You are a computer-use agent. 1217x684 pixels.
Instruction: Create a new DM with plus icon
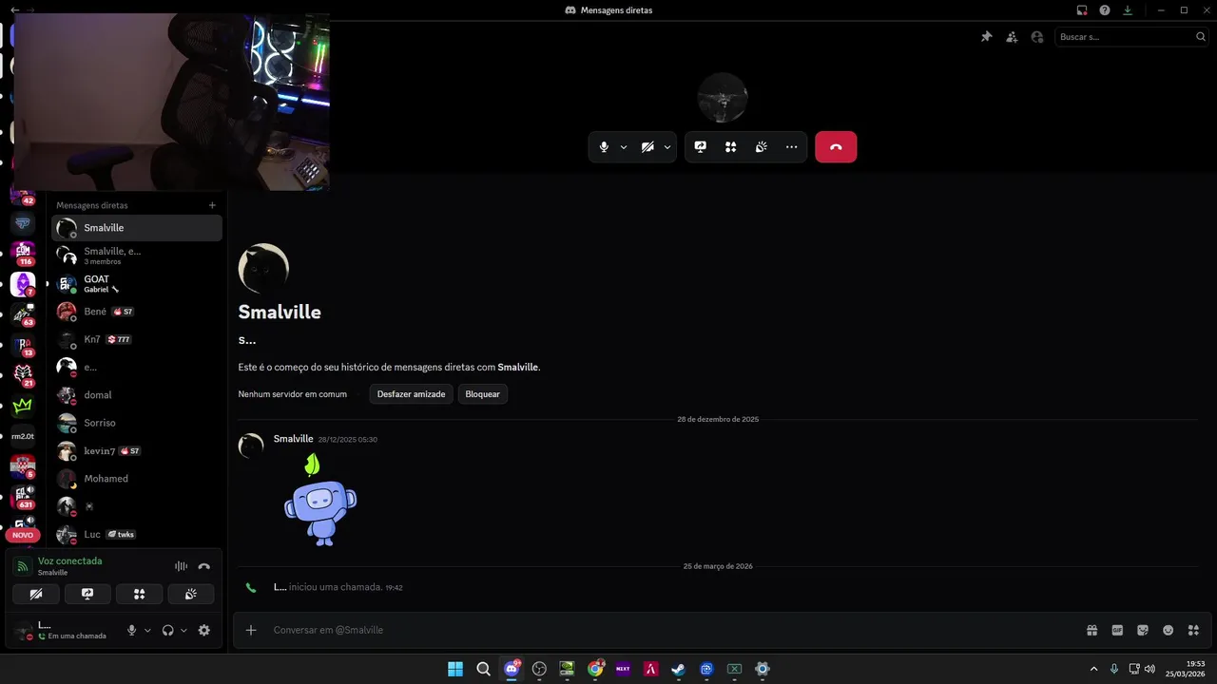(x=212, y=205)
